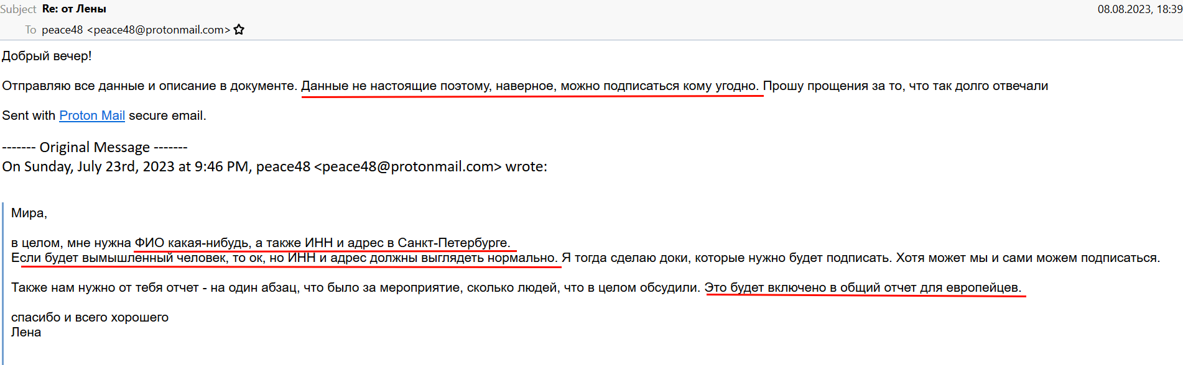The width and height of the screenshot is (1183, 365).
Task: Click the greeting "Добрый вечер!"
Action: pos(47,56)
